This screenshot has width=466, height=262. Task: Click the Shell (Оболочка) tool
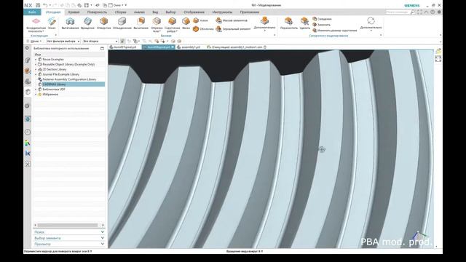[203, 29]
